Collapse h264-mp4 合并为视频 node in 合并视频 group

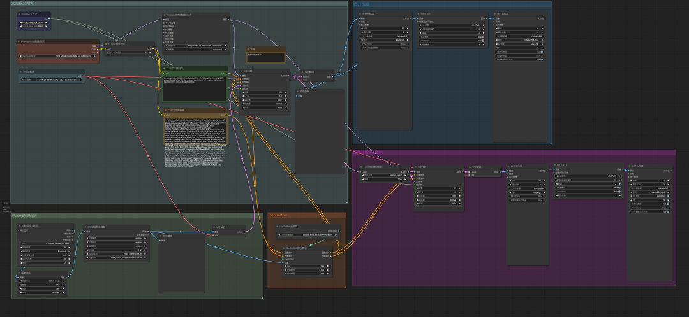[x=495, y=14]
